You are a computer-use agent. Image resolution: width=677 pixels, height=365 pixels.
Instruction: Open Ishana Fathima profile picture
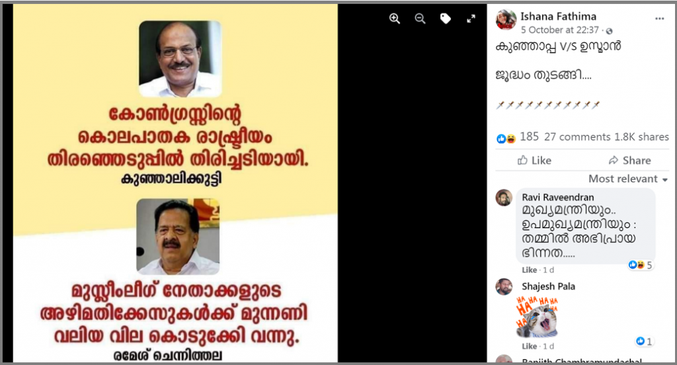point(506,20)
